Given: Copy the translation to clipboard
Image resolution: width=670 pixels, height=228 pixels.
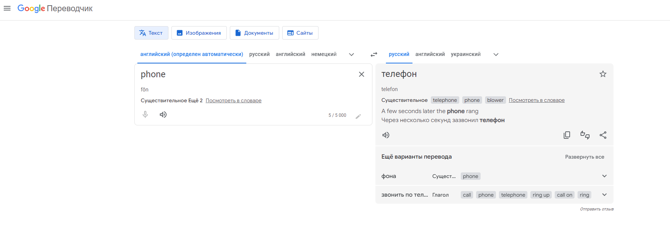Looking at the screenshot, I should click(567, 135).
